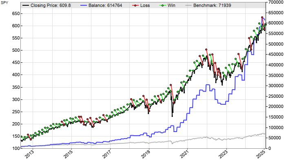Click the 400 left price axis label
This screenshot has height=165, width=286.
point(15,75)
